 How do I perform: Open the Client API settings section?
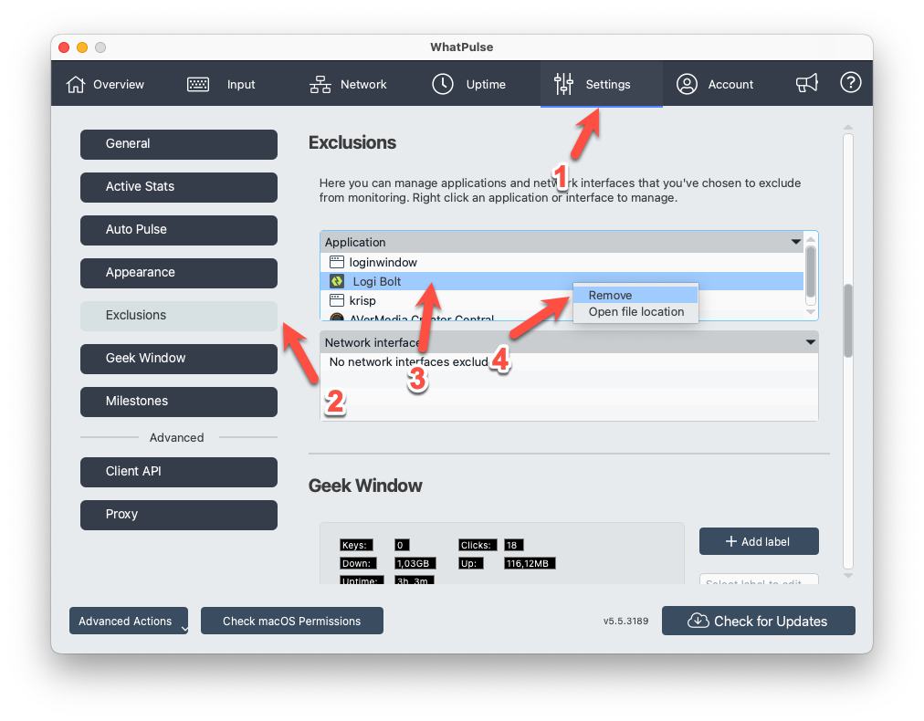click(179, 472)
